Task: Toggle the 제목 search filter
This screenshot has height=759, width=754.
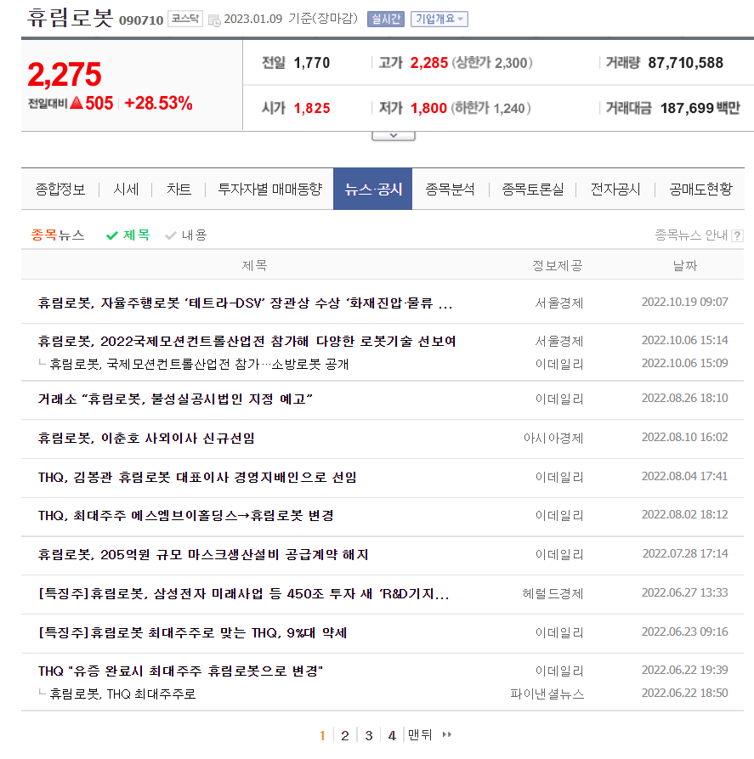Action: pos(128,235)
